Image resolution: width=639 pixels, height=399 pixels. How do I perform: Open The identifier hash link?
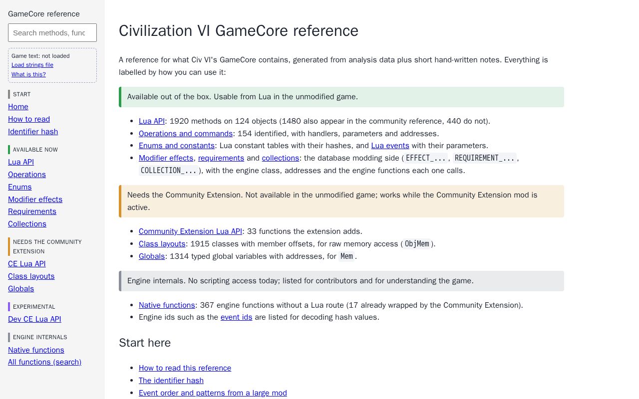pos(171,381)
